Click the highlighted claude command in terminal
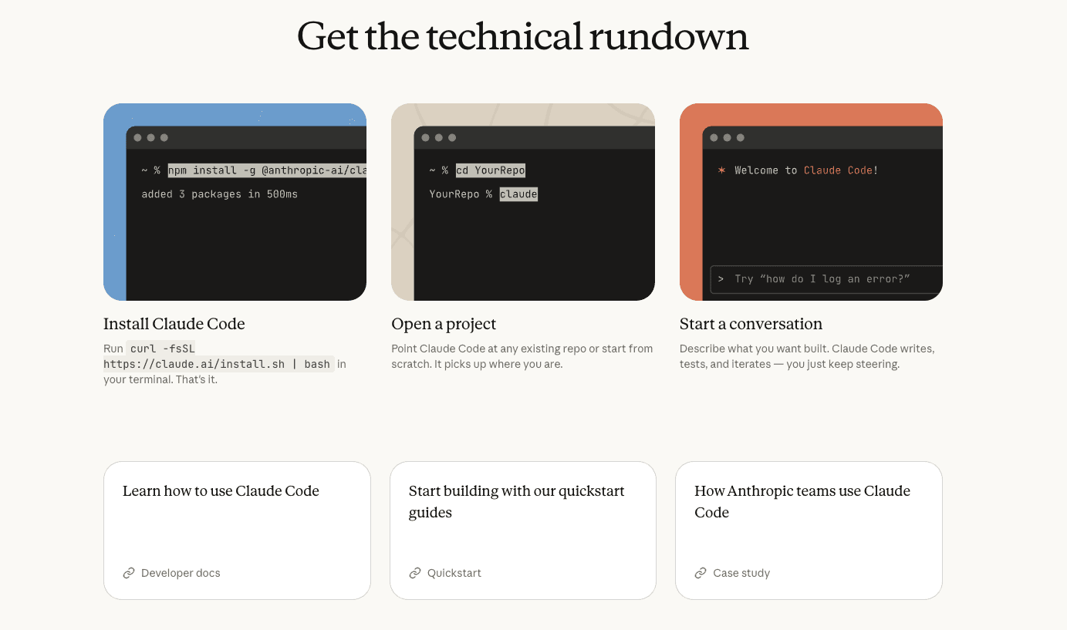The image size is (1067, 630). (x=518, y=194)
